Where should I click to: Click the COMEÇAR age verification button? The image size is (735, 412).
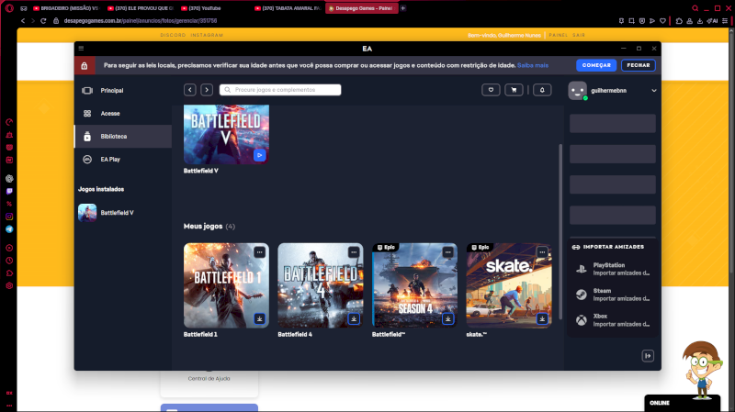[596, 65]
